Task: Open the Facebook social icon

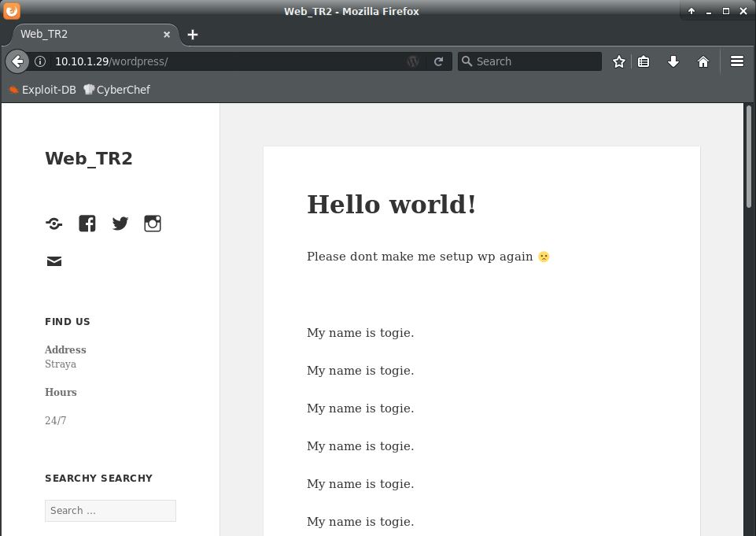Action: click(x=87, y=224)
